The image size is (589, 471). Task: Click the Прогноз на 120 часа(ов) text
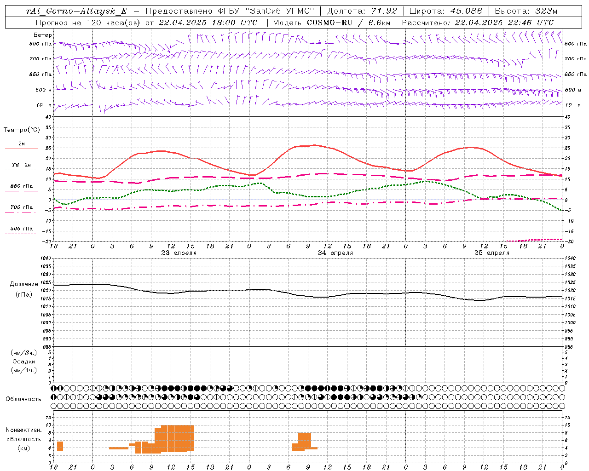[x=88, y=23]
